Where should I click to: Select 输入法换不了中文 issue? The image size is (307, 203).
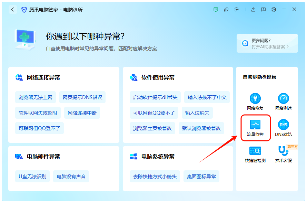point(207,97)
